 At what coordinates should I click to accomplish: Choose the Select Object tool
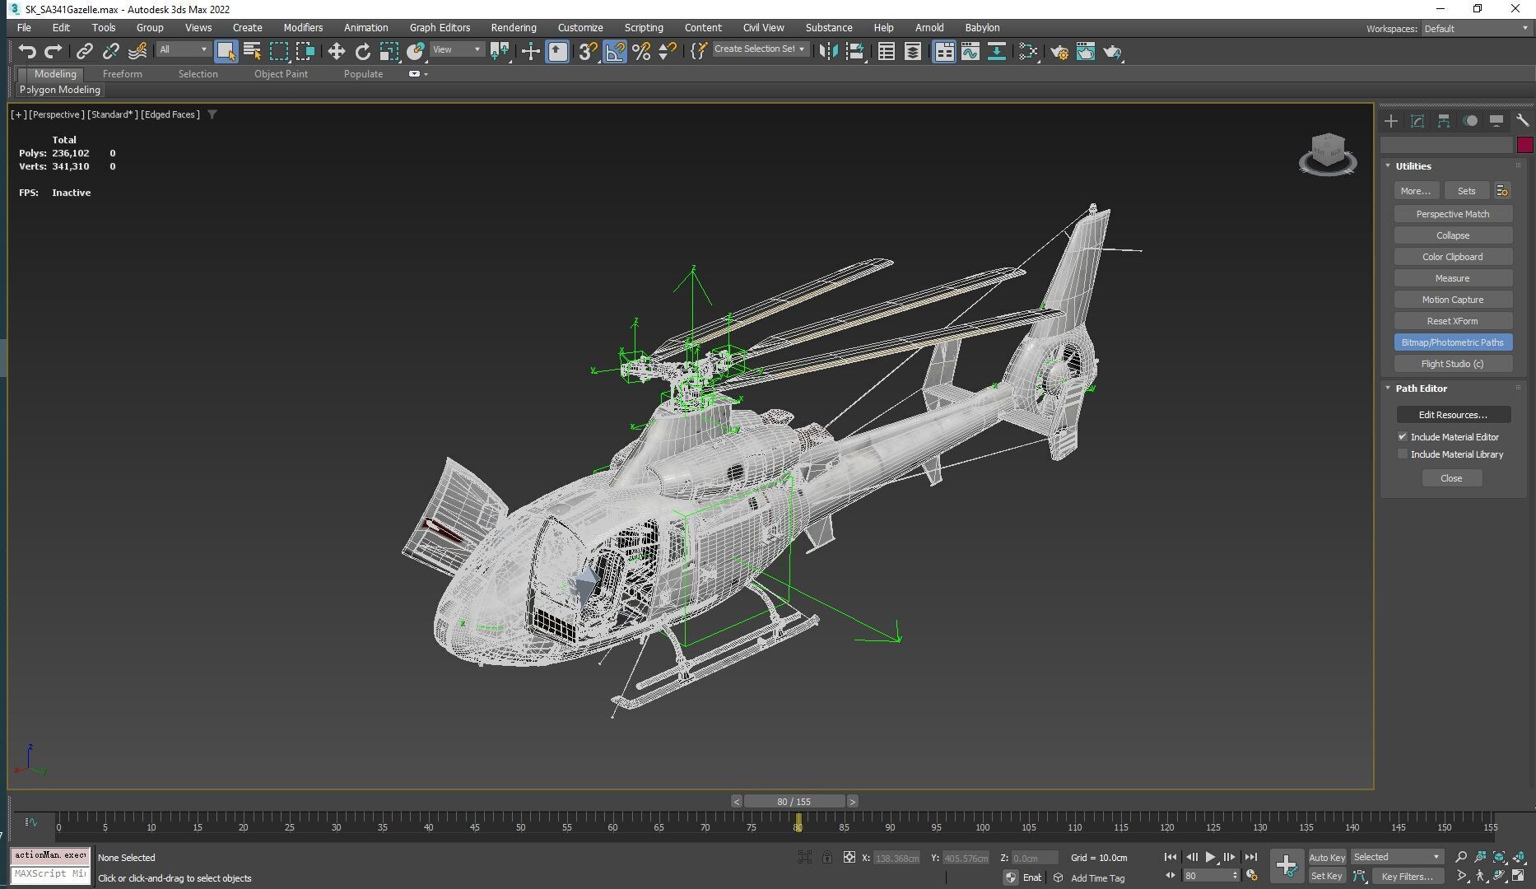click(x=226, y=51)
